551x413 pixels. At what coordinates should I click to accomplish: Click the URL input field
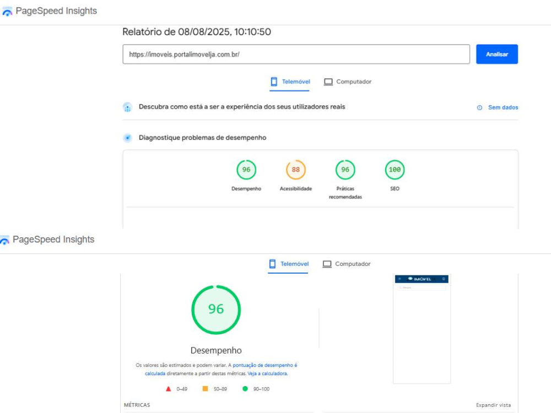[x=296, y=54]
